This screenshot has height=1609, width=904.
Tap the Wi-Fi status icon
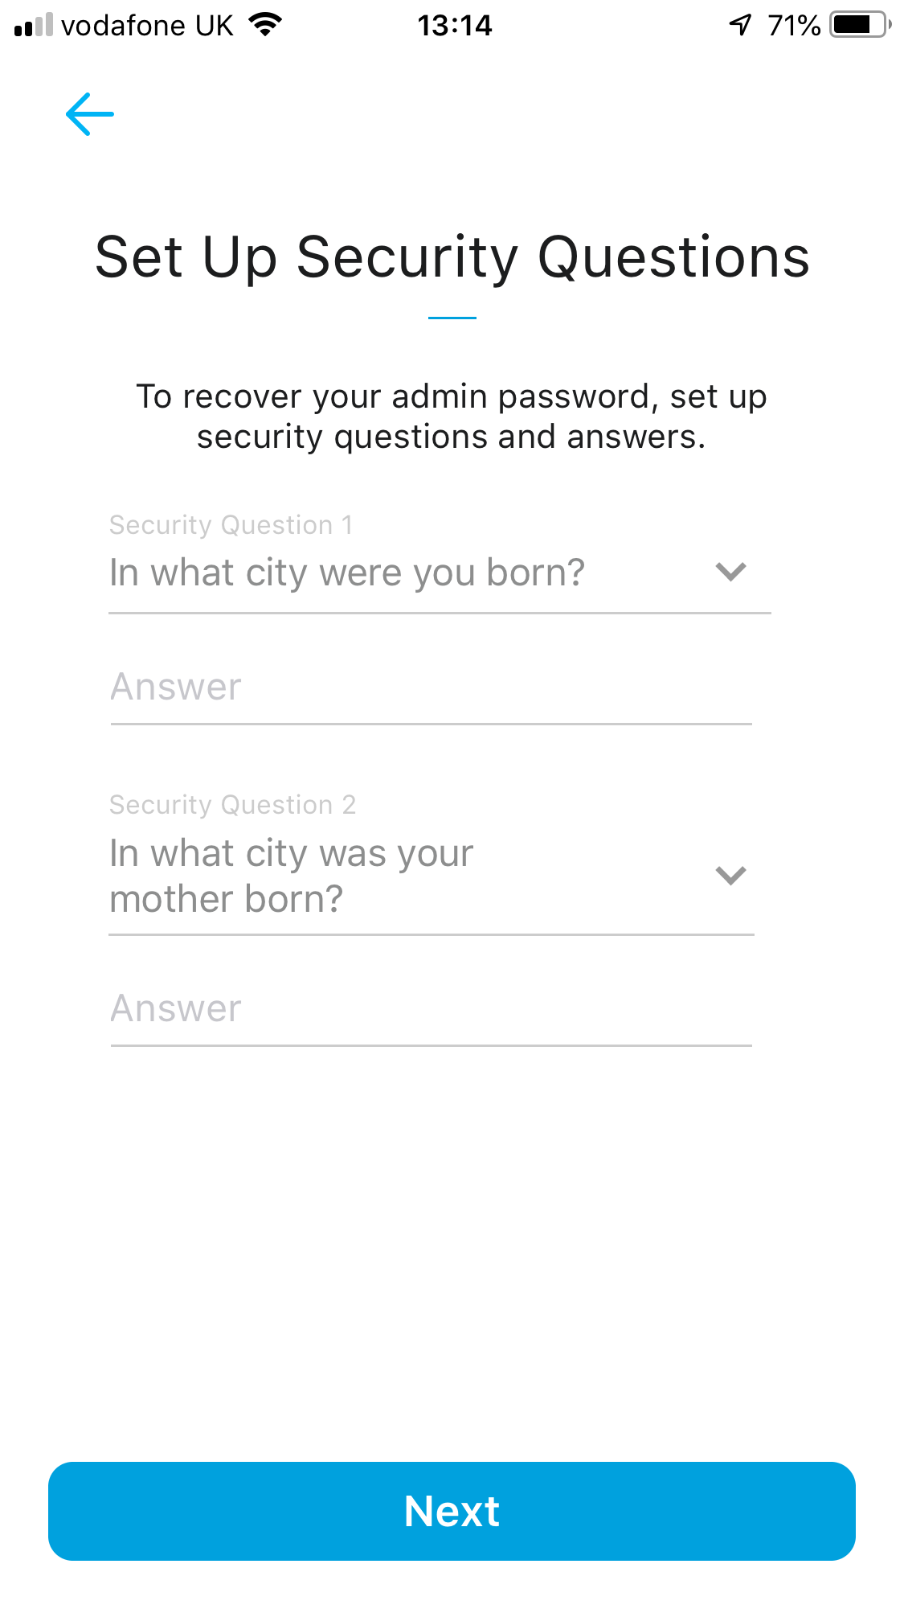click(265, 25)
